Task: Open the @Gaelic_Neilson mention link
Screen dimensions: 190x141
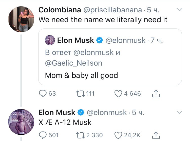Action: tap(73, 63)
